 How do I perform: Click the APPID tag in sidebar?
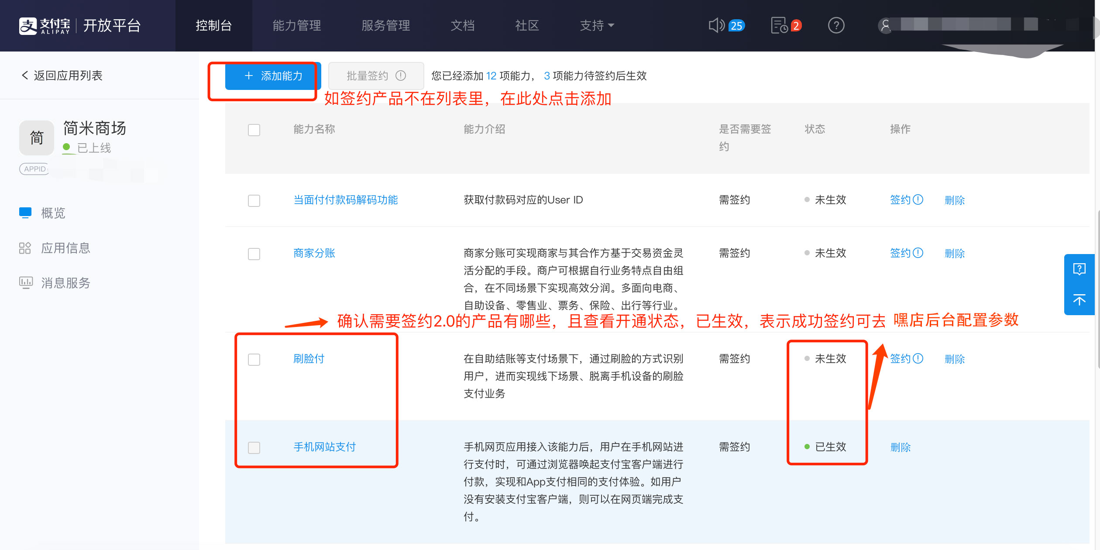[x=34, y=169]
